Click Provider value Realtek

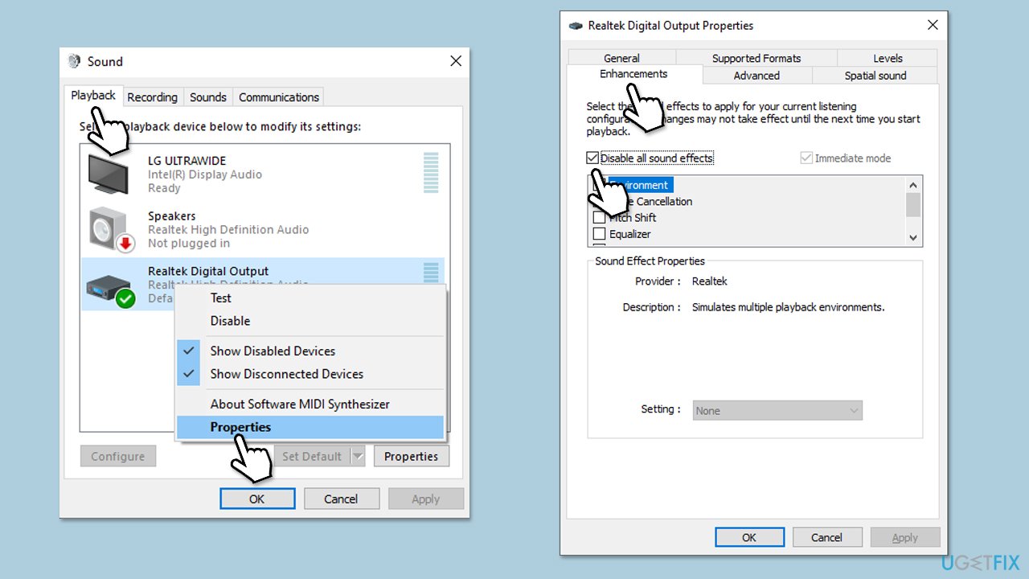click(710, 281)
